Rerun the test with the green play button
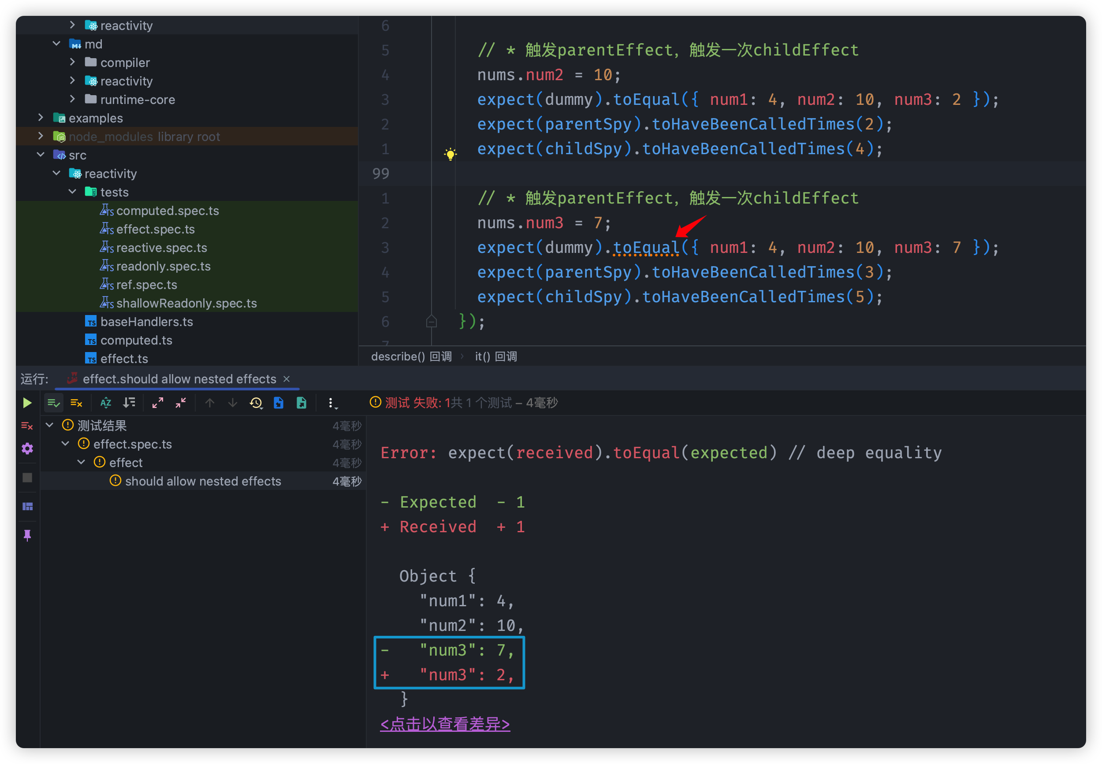 tap(27, 403)
